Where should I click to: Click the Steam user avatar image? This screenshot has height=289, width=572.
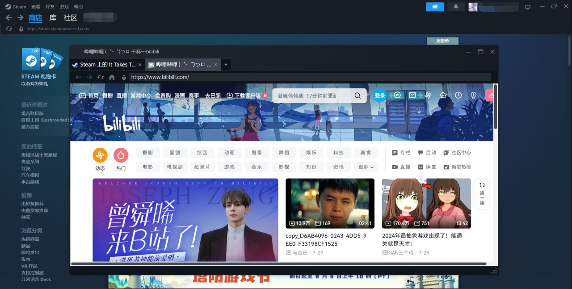pyautogui.click(x=473, y=7)
